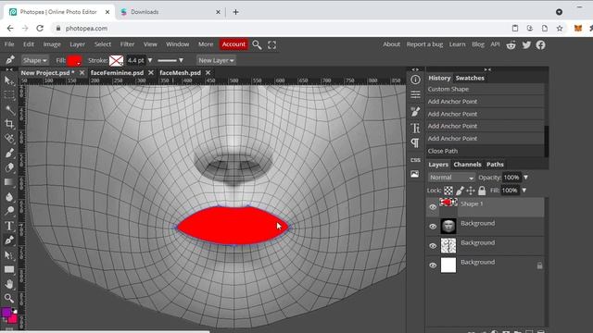The image size is (593, 333).
Task: Select the Rectangle Select tool
Action: point(9,95)
